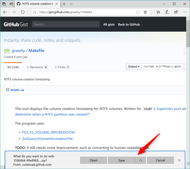Maximize the Edge browser window
Screen dimensions: 190x169
(174, 4)
